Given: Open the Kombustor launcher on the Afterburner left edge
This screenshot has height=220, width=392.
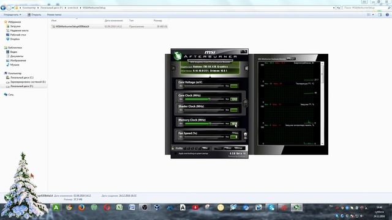Looking at the screenshot, I should 173,68.
